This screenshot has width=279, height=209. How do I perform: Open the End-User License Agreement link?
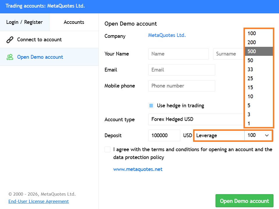[39, 201]
